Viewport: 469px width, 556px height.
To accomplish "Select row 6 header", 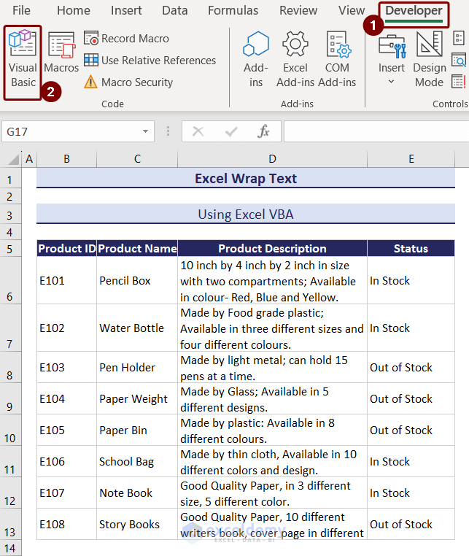I will tap(10, 280).
